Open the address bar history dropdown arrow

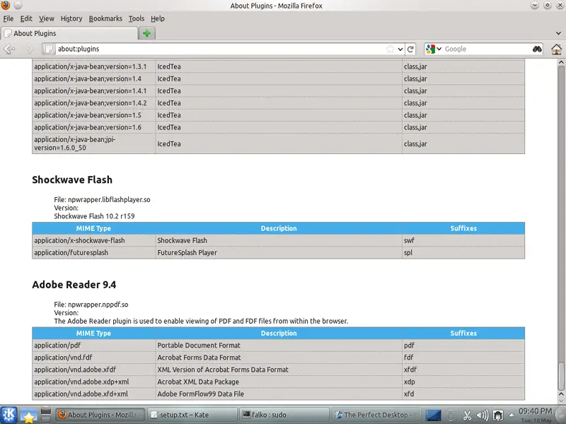[400, 49]
